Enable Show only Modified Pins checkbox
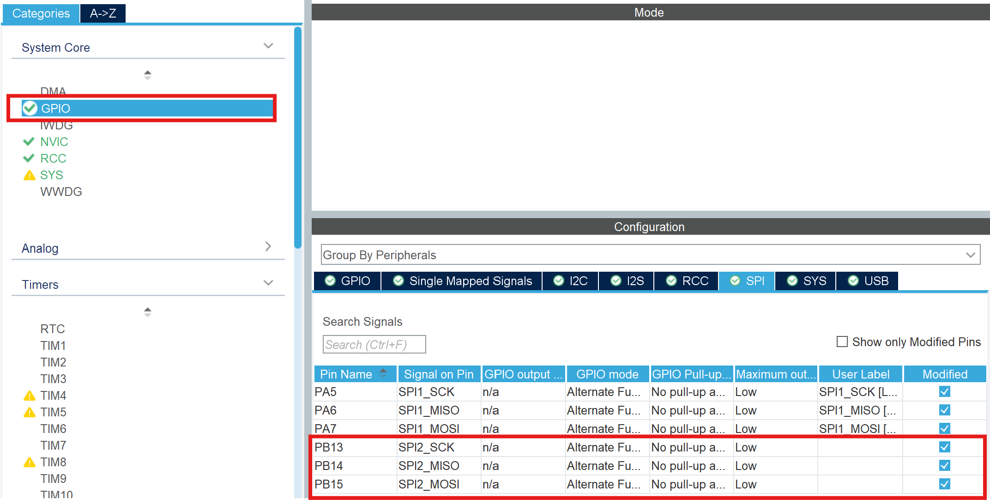The image size is (990, 500). tap(842, 341)
